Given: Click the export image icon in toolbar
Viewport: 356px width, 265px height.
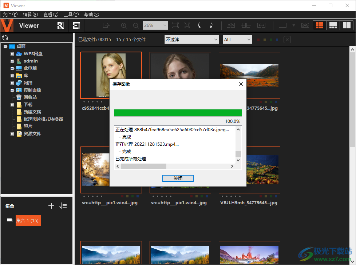Looking at the screenshot, I should click(106, 25).
